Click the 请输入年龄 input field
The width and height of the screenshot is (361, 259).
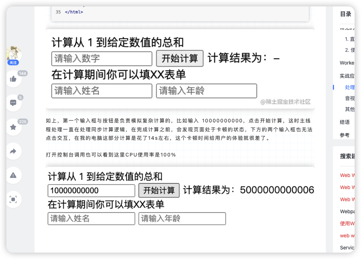pos(206,91)
